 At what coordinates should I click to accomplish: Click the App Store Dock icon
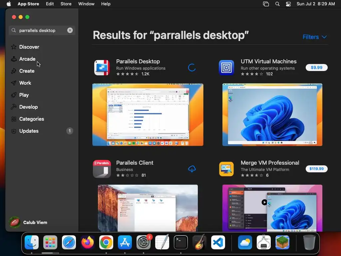(x=125, y=242)
